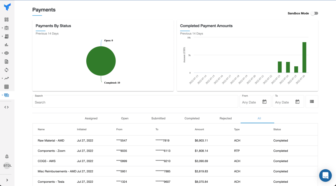Image resolution: width=336 pixels, height=186 pixels.
Task: Click the amount $8,070.84
Action: (x=201, y=182)
